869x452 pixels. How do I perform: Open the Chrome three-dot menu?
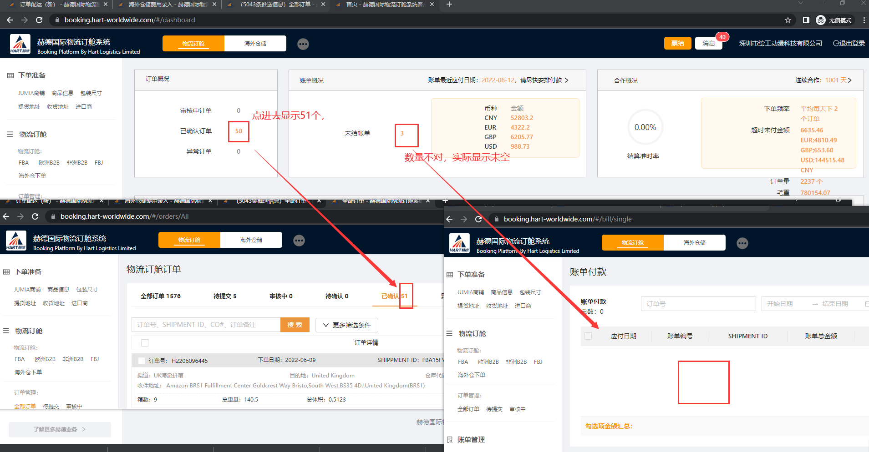click(864, 20)
